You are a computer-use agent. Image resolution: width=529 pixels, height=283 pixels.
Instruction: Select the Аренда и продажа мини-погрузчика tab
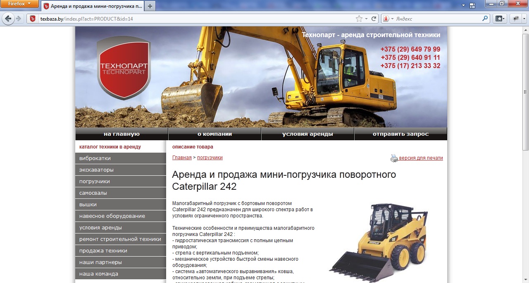tap(93, 6)
